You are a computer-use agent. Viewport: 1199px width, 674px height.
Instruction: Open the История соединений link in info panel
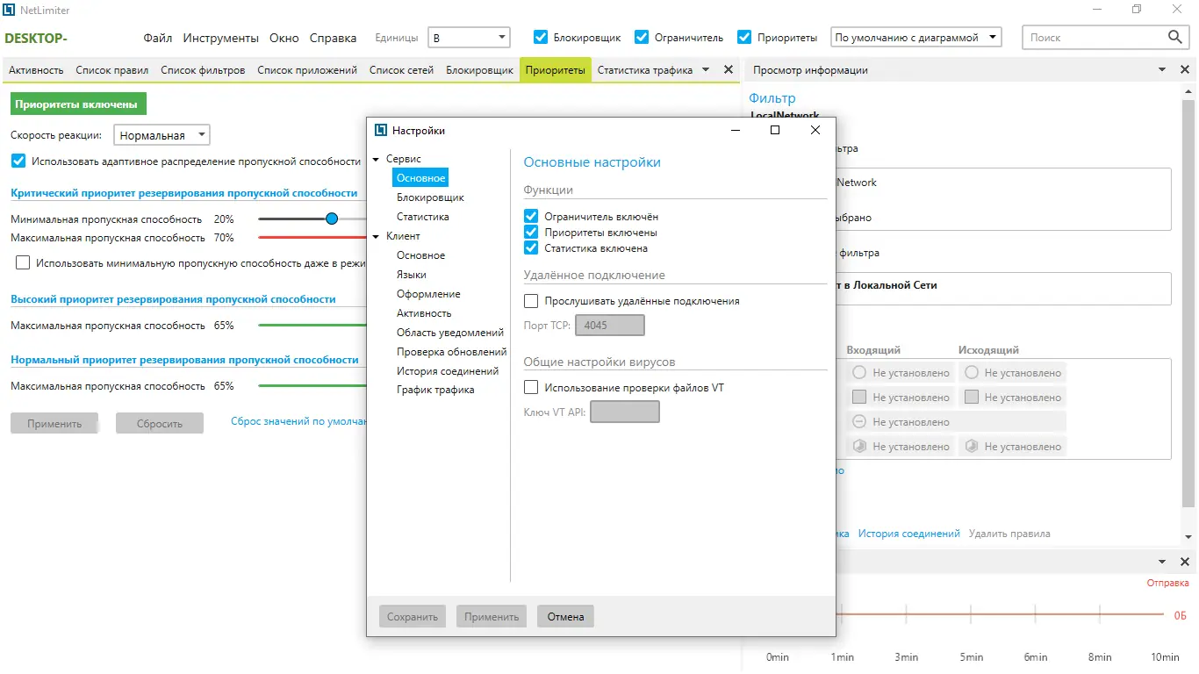point(908,534)
